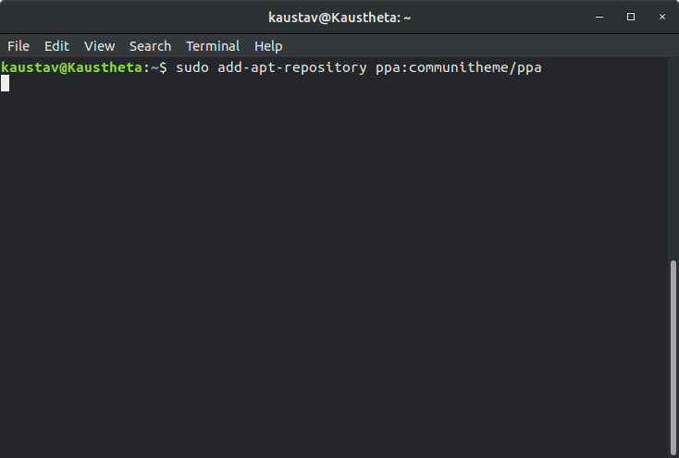Image resolution: width=679 pixels, height=458 pixels.
Task: Open the View menu
Action: coord(99,46)
